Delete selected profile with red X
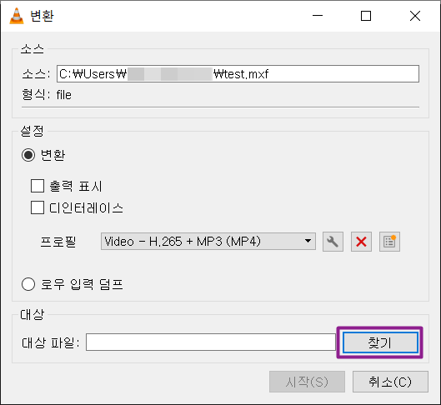The height and width of the screenshot is (405, 441). [x=361, y=242]
